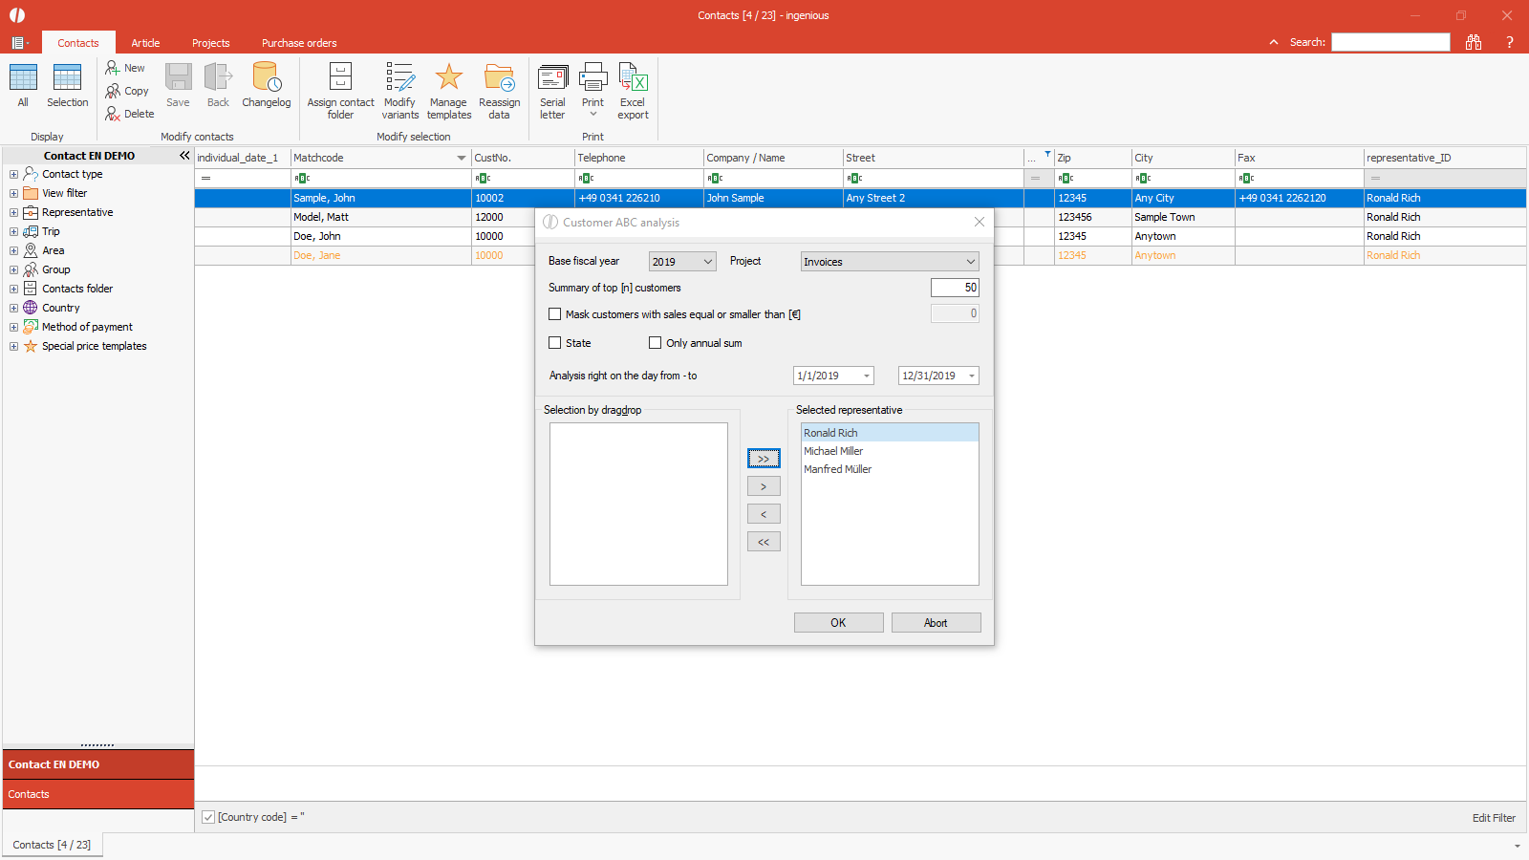The height and width of the screenshot is (860, 1529).
Task: Enable Mask customers with sales checkbox
Action: tap(555, 314)
